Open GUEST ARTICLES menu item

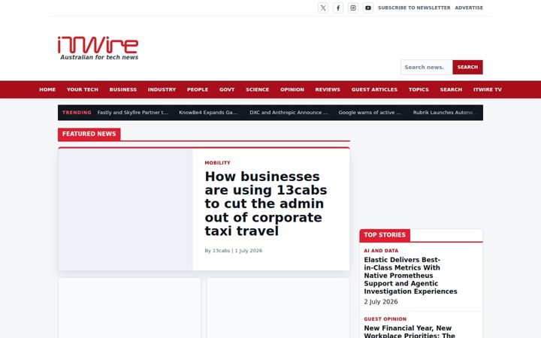coord(374,89)
